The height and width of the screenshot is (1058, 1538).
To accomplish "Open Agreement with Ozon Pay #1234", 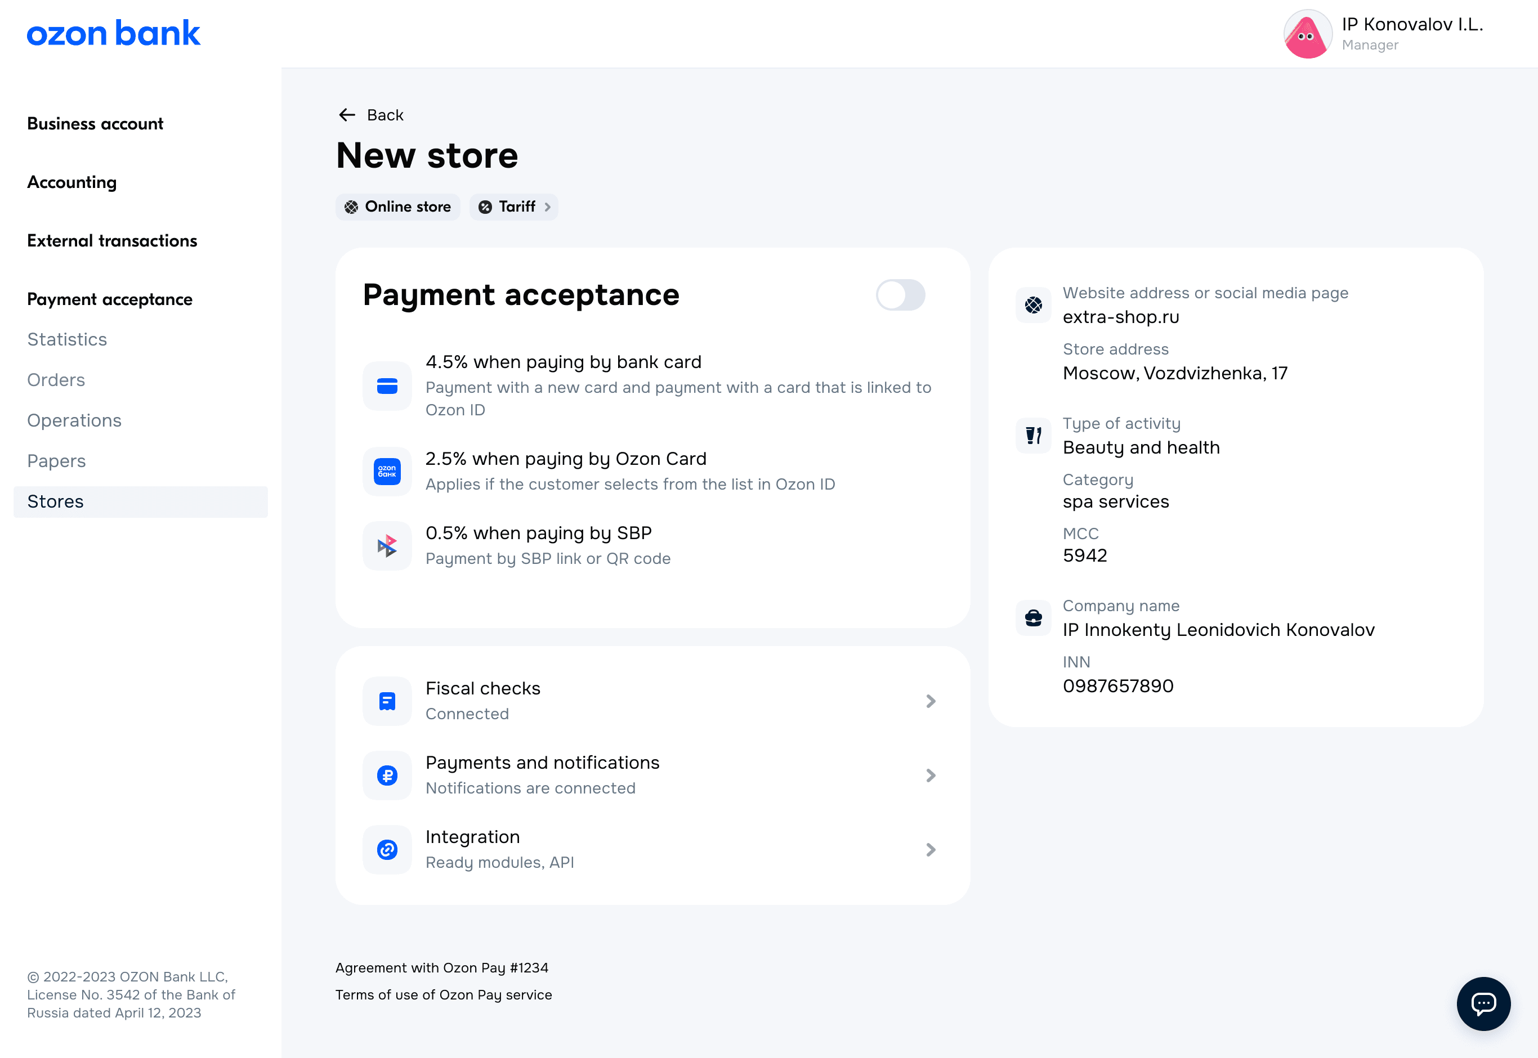I will (x=441, y=968).
